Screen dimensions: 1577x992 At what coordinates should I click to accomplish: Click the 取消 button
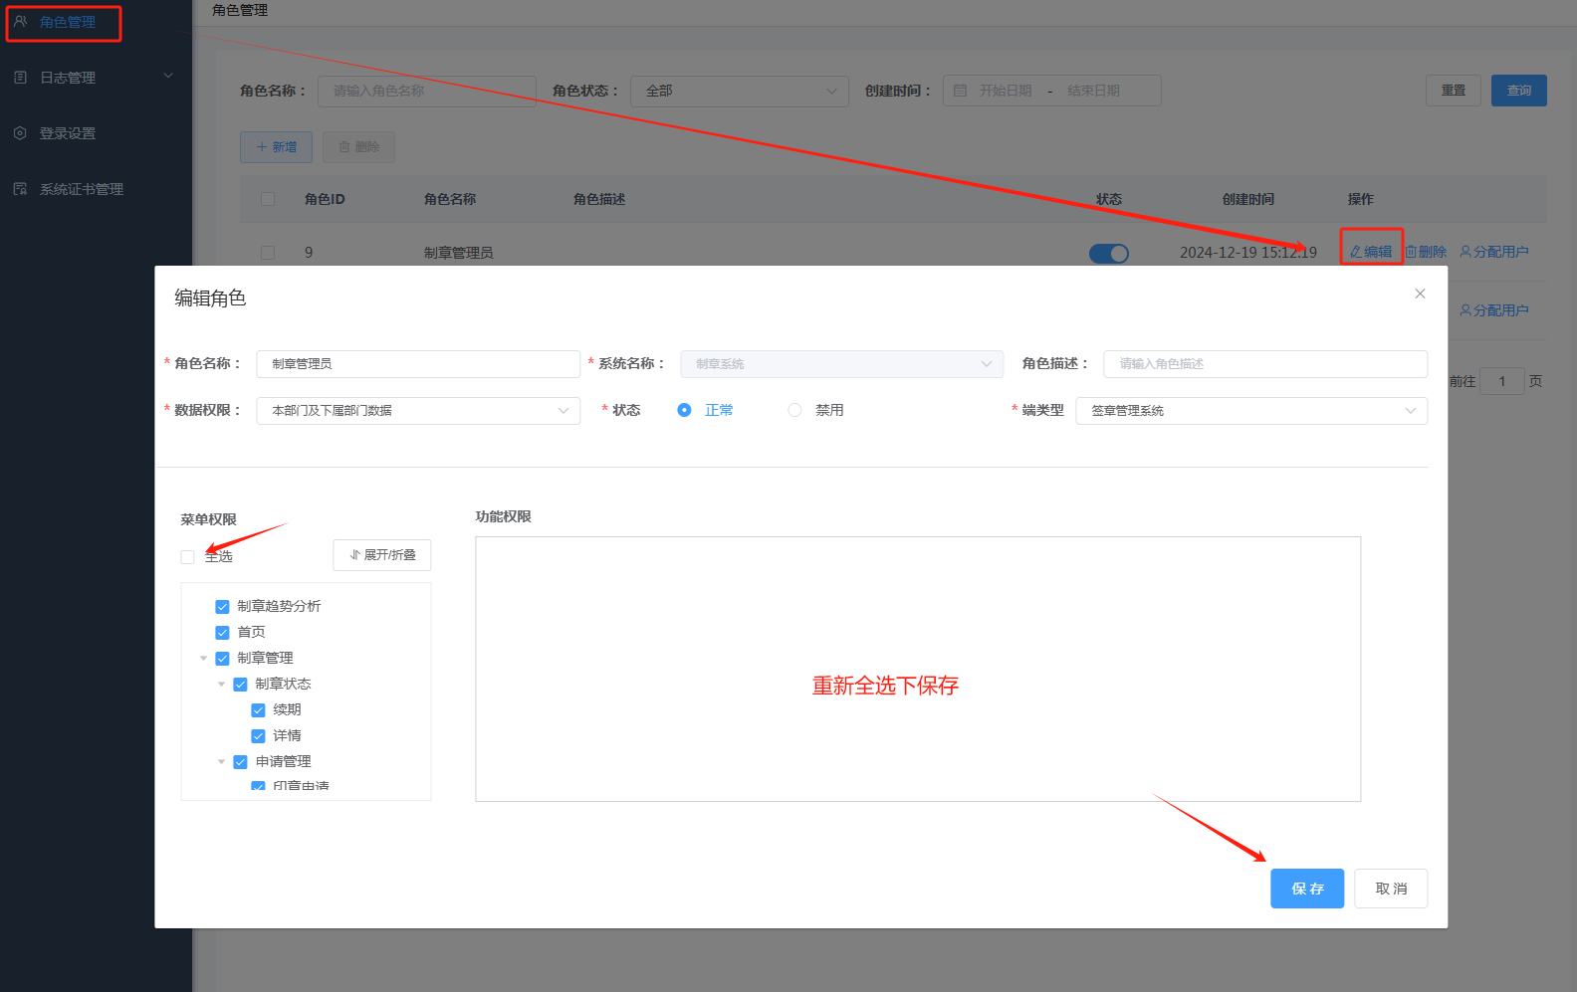(x=1390, y=889)
